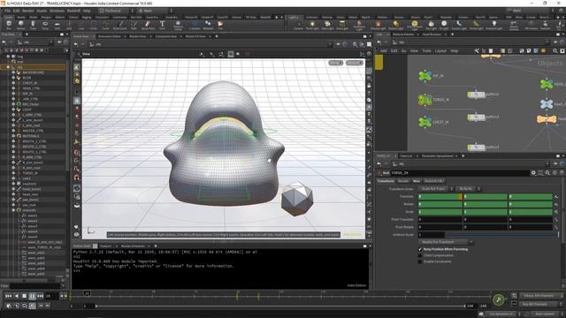Open the File menu
This screenshot has height=318, width=566.
pos(7,11)
